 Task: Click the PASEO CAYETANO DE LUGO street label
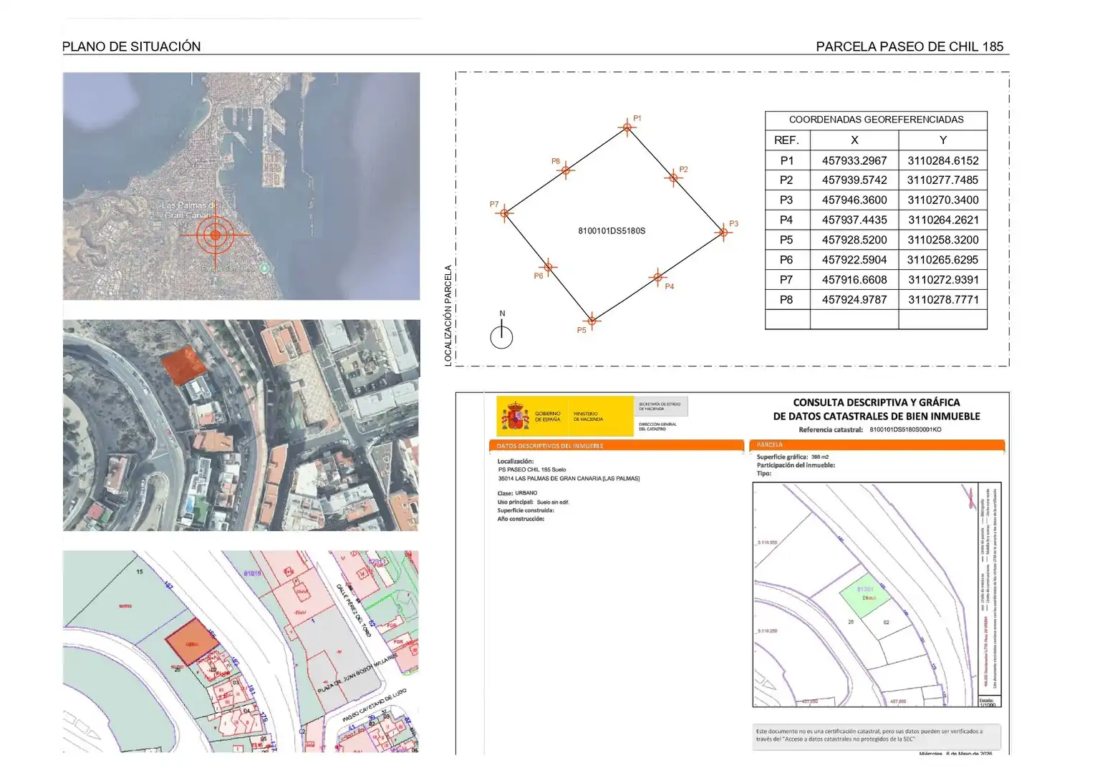tap(374, 705)
